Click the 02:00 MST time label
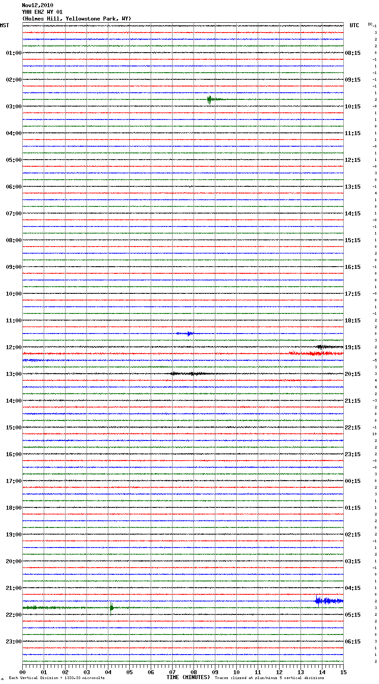Viewport: 379px width, 684px height. [x=14, y=80]
